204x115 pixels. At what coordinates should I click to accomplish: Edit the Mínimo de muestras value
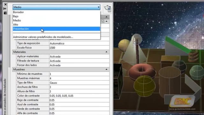coord(79,74)
